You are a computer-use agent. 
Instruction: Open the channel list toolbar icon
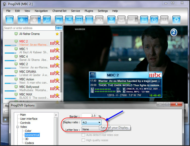[144, 20]
